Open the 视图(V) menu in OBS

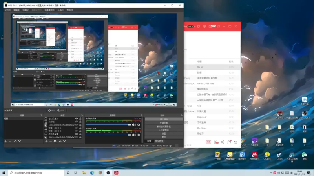[26, 10]
